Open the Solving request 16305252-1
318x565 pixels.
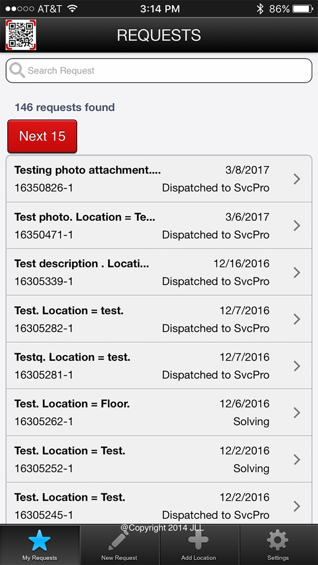pos(44,468)
